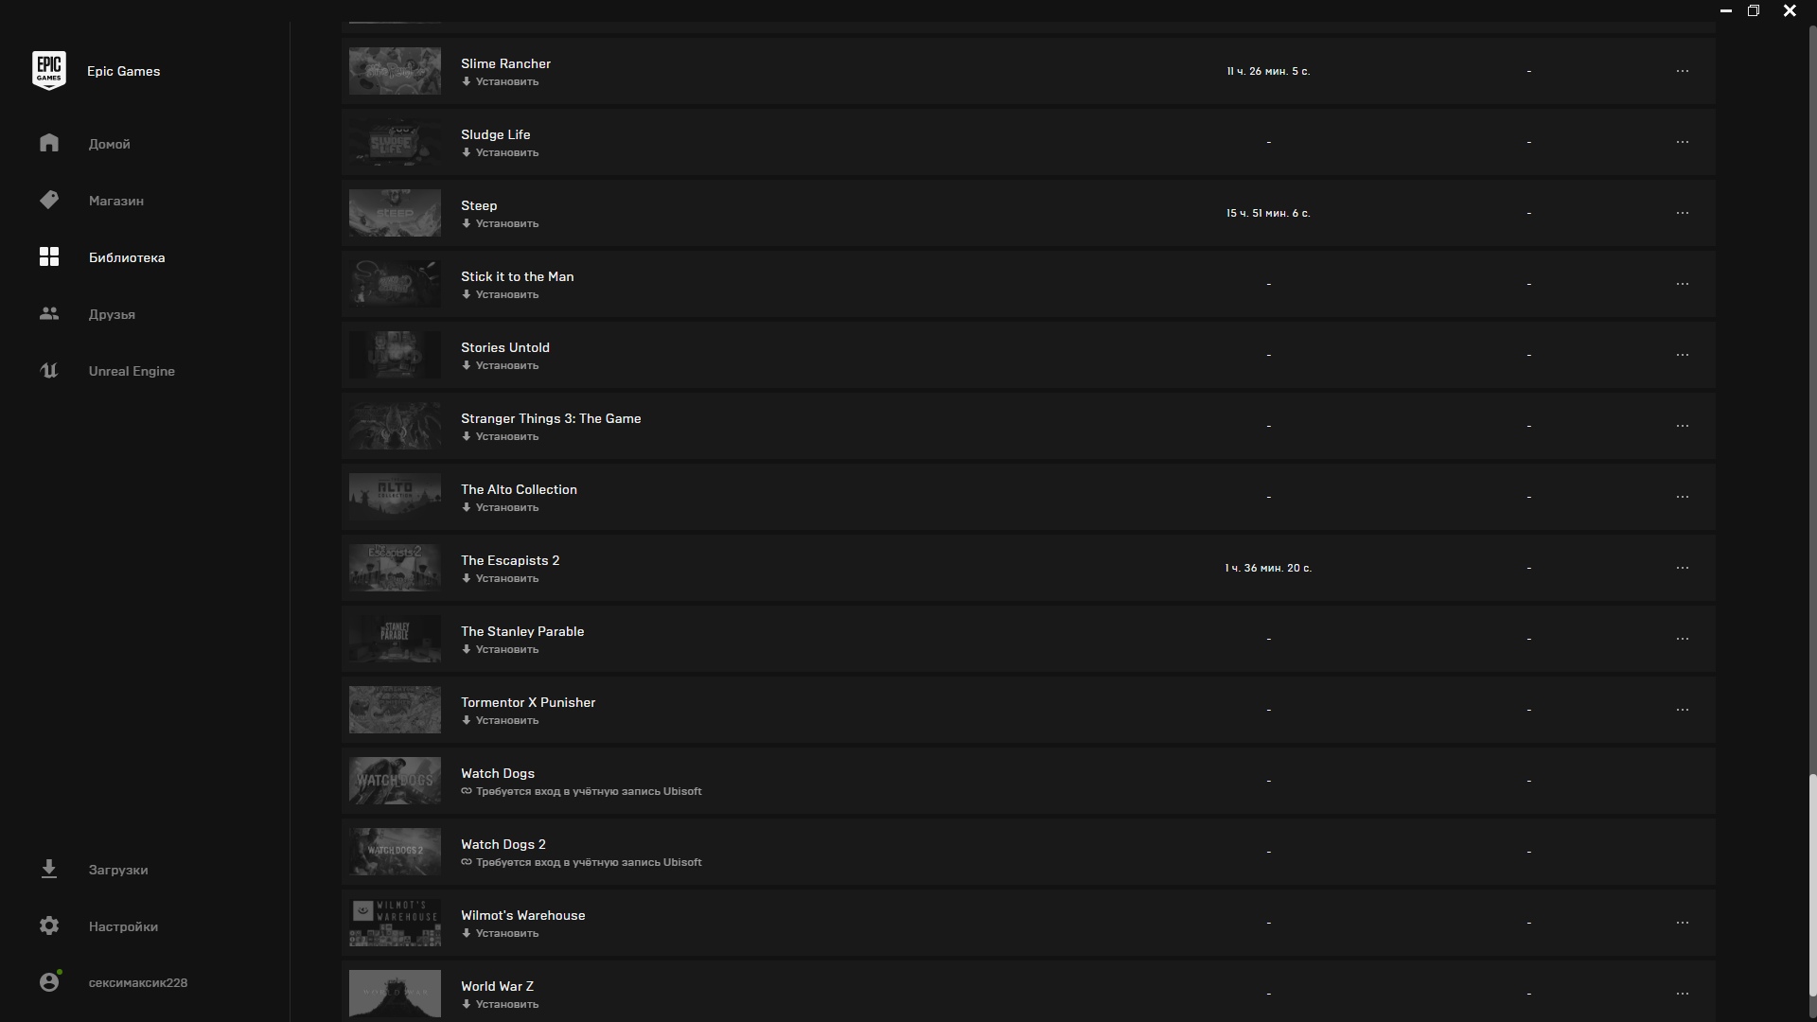Open options menu for The Stanley Parable
The image size is (1817, 1022).
1682,639
